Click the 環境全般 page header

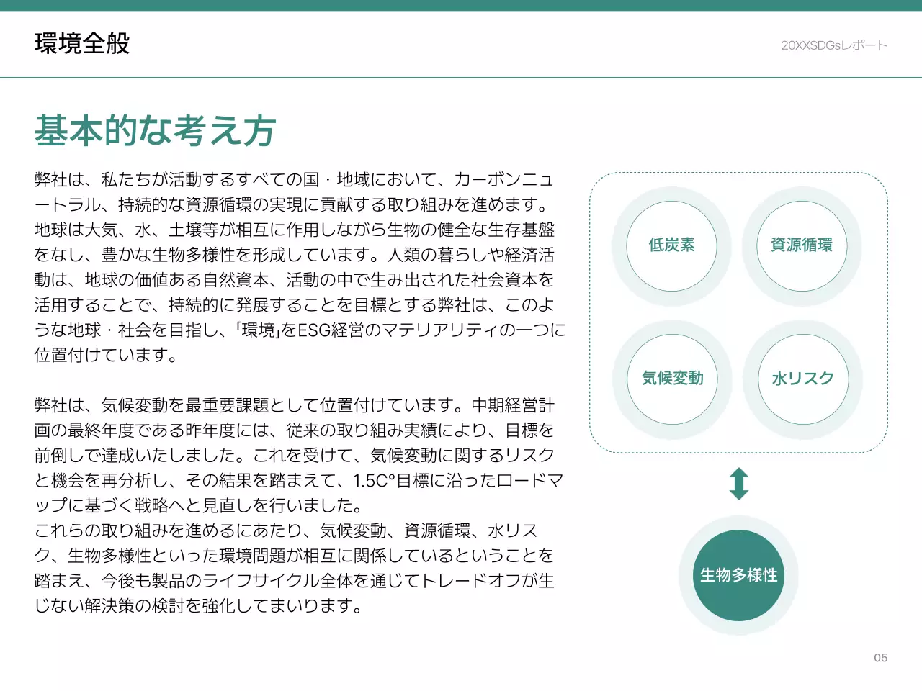click(x=80, y=43)
